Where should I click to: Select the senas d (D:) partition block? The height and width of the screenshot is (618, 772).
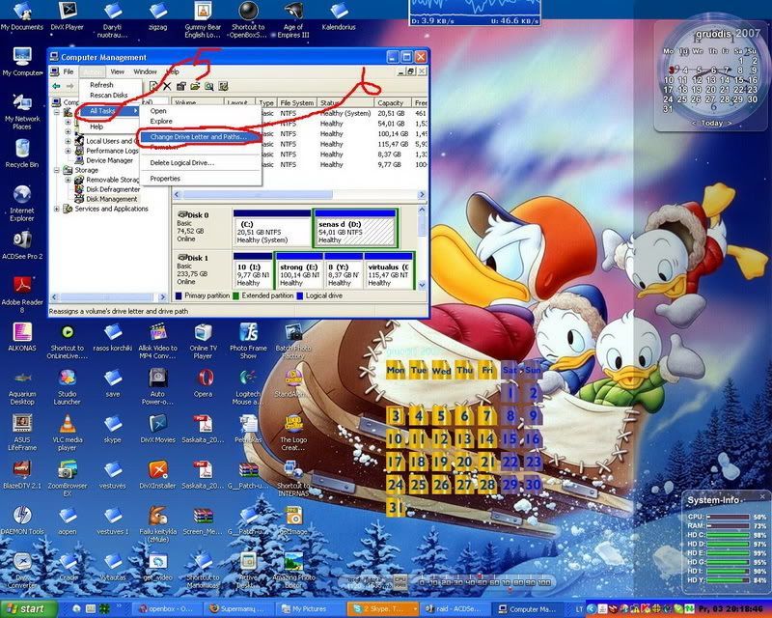point(354,228)
